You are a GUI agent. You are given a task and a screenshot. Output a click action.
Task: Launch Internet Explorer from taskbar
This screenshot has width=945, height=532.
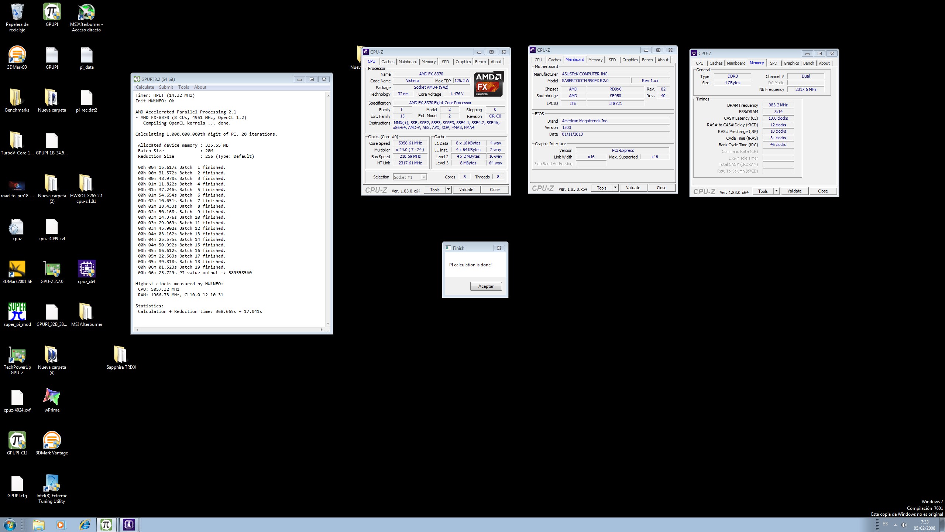(x=85, y=525)
